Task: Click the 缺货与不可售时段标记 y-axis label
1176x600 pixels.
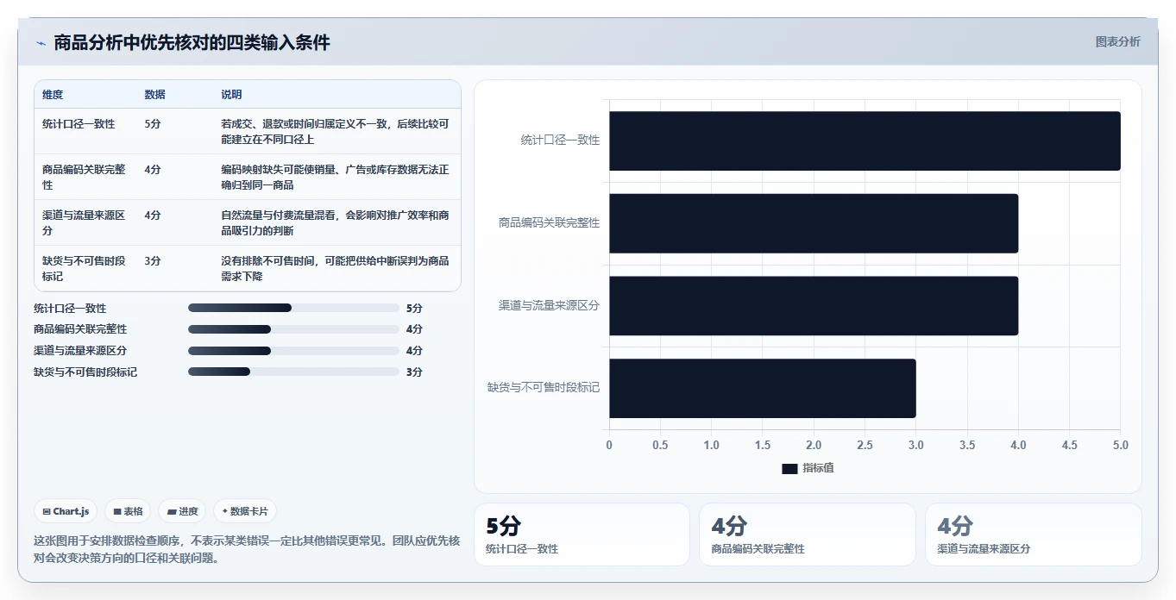Action: (544, 388)
